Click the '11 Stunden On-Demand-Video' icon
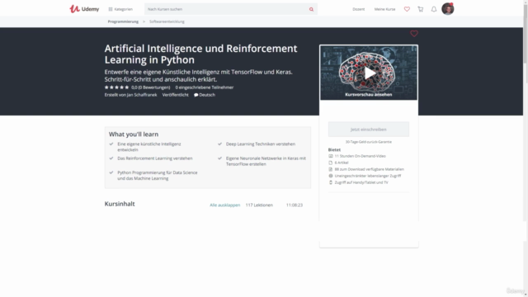Screen dimensions: 528x297 [330, 156]
